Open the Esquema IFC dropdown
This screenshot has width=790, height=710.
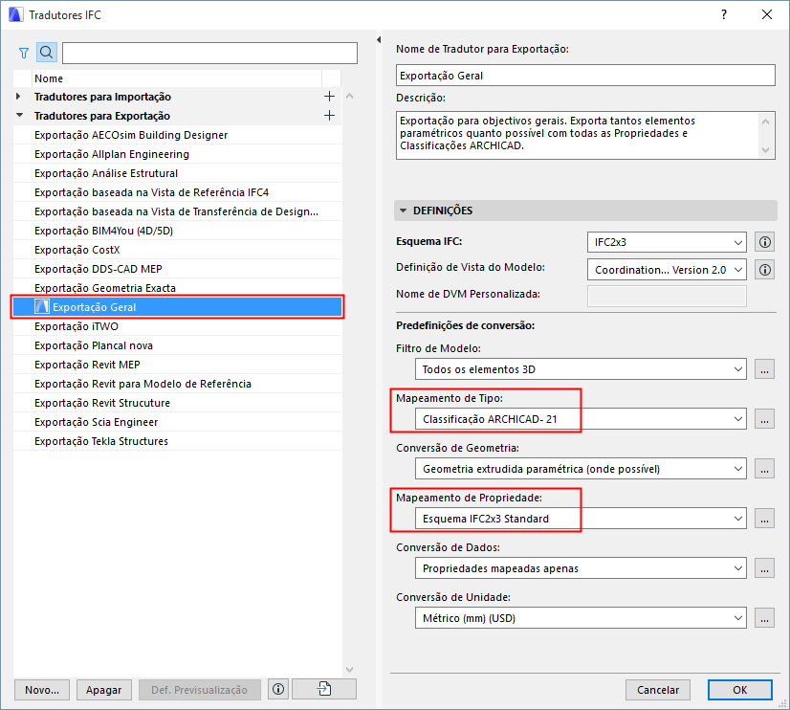667,242
